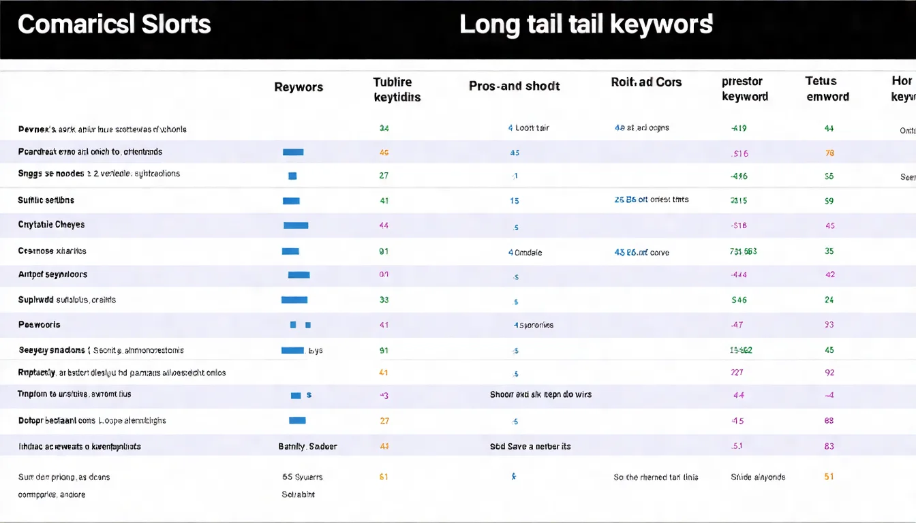Click the "Tublire keytidirs" column header
The image size is (916, 523).
point(397,89)
